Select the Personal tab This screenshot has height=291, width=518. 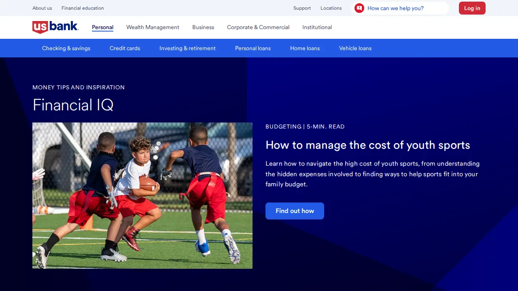102,27
